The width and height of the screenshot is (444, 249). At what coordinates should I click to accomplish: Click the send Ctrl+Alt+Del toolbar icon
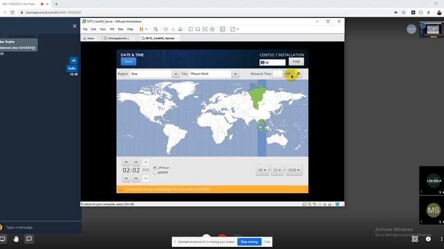[155, 29]
